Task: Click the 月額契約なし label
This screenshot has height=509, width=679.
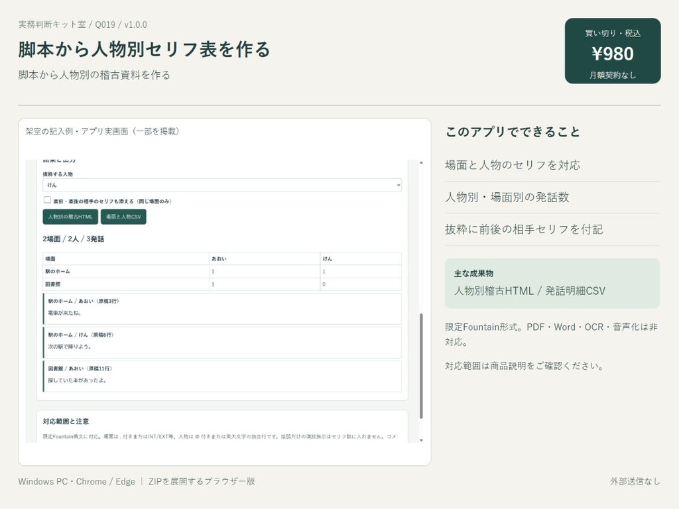Action: (612, 76)
